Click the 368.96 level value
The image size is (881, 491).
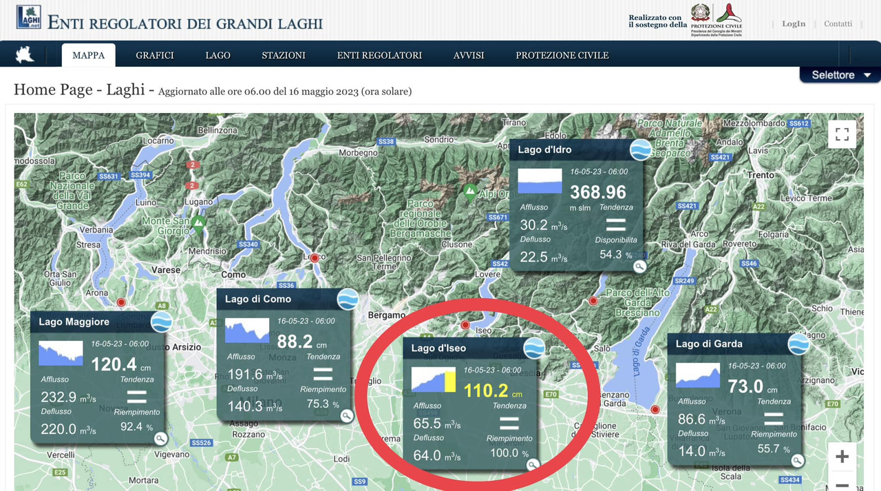pyautogui.click(x=598, y=192)
